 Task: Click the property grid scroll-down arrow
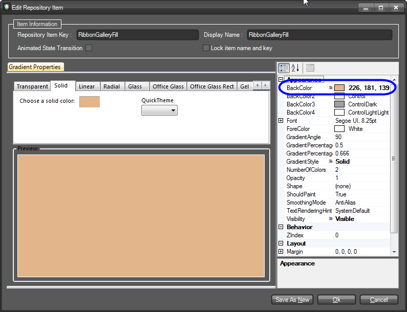click(x=394, y=252)
